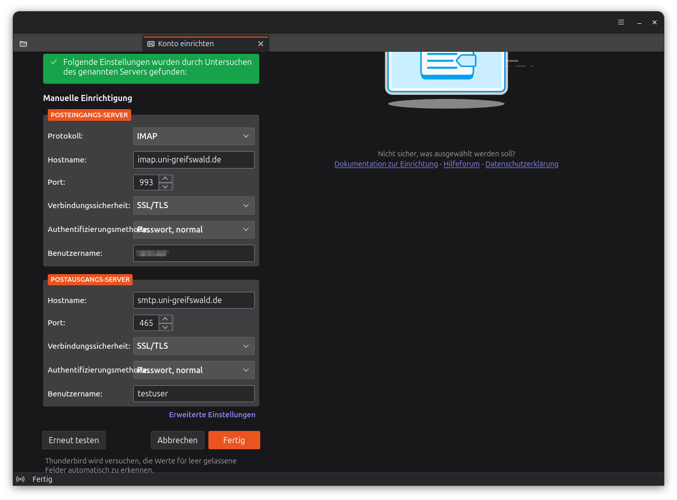Decrease the incoming server port value
This screenshot has height=500, width=677.
point(166,186)
